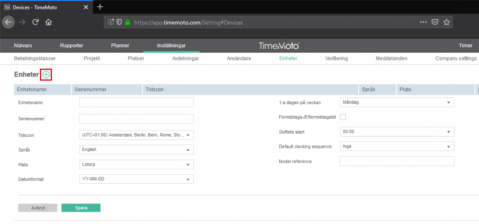The image size is (479, 224).
Task: Click the browser back arrow button
Action: tap(8, 22)
